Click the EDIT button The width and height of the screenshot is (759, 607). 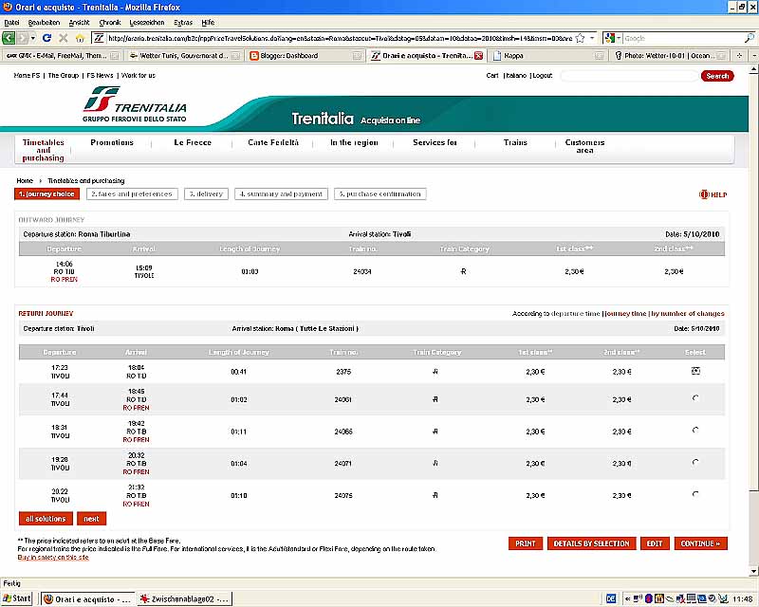[655, 543]
